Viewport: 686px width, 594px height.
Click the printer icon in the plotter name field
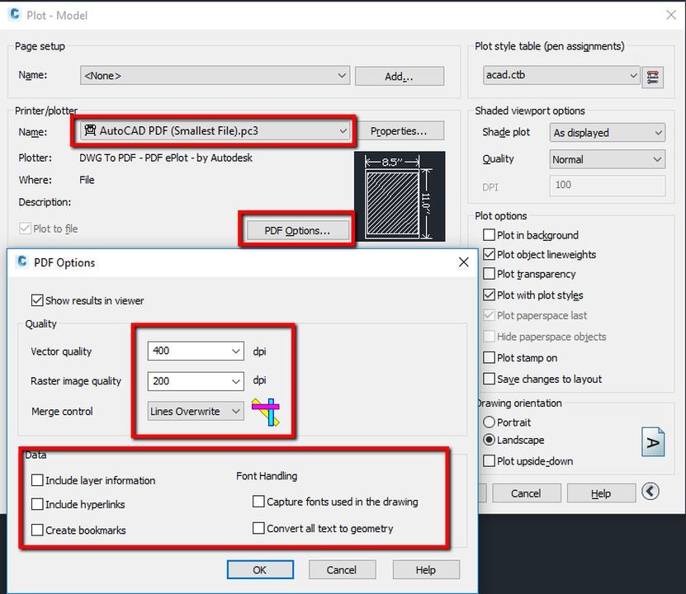pos(91,130)
